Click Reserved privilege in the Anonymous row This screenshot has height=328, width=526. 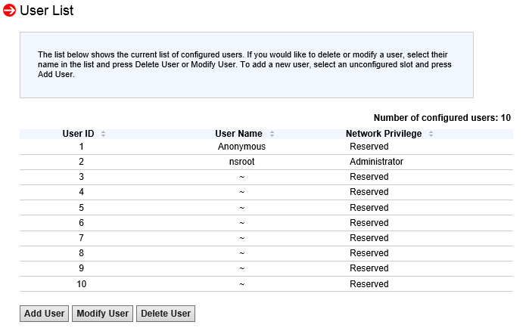(x=369, y=147)
